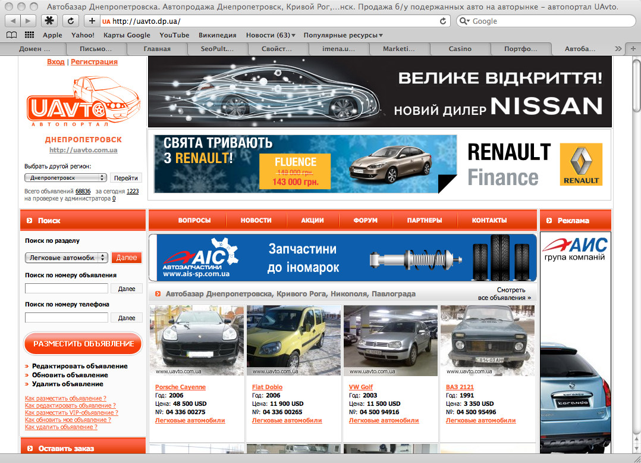Open the АКЦИИ menu item
The image size is (641, 463).
tap(312, 220)
